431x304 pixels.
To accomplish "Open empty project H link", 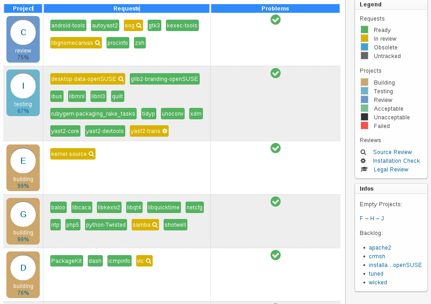I will click(x=372, y=218).
